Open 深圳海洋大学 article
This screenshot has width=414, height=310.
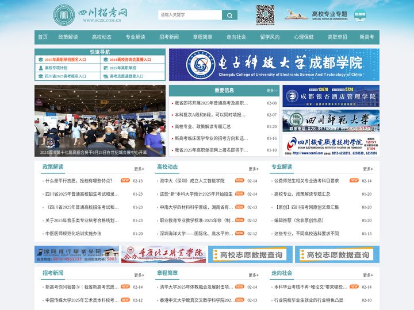[x=196, y=234]
